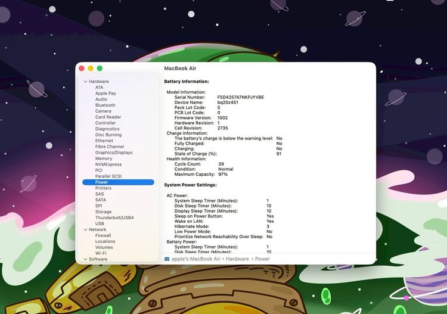
Task: Click the Wake on LAN label
Action: (189, 222)
